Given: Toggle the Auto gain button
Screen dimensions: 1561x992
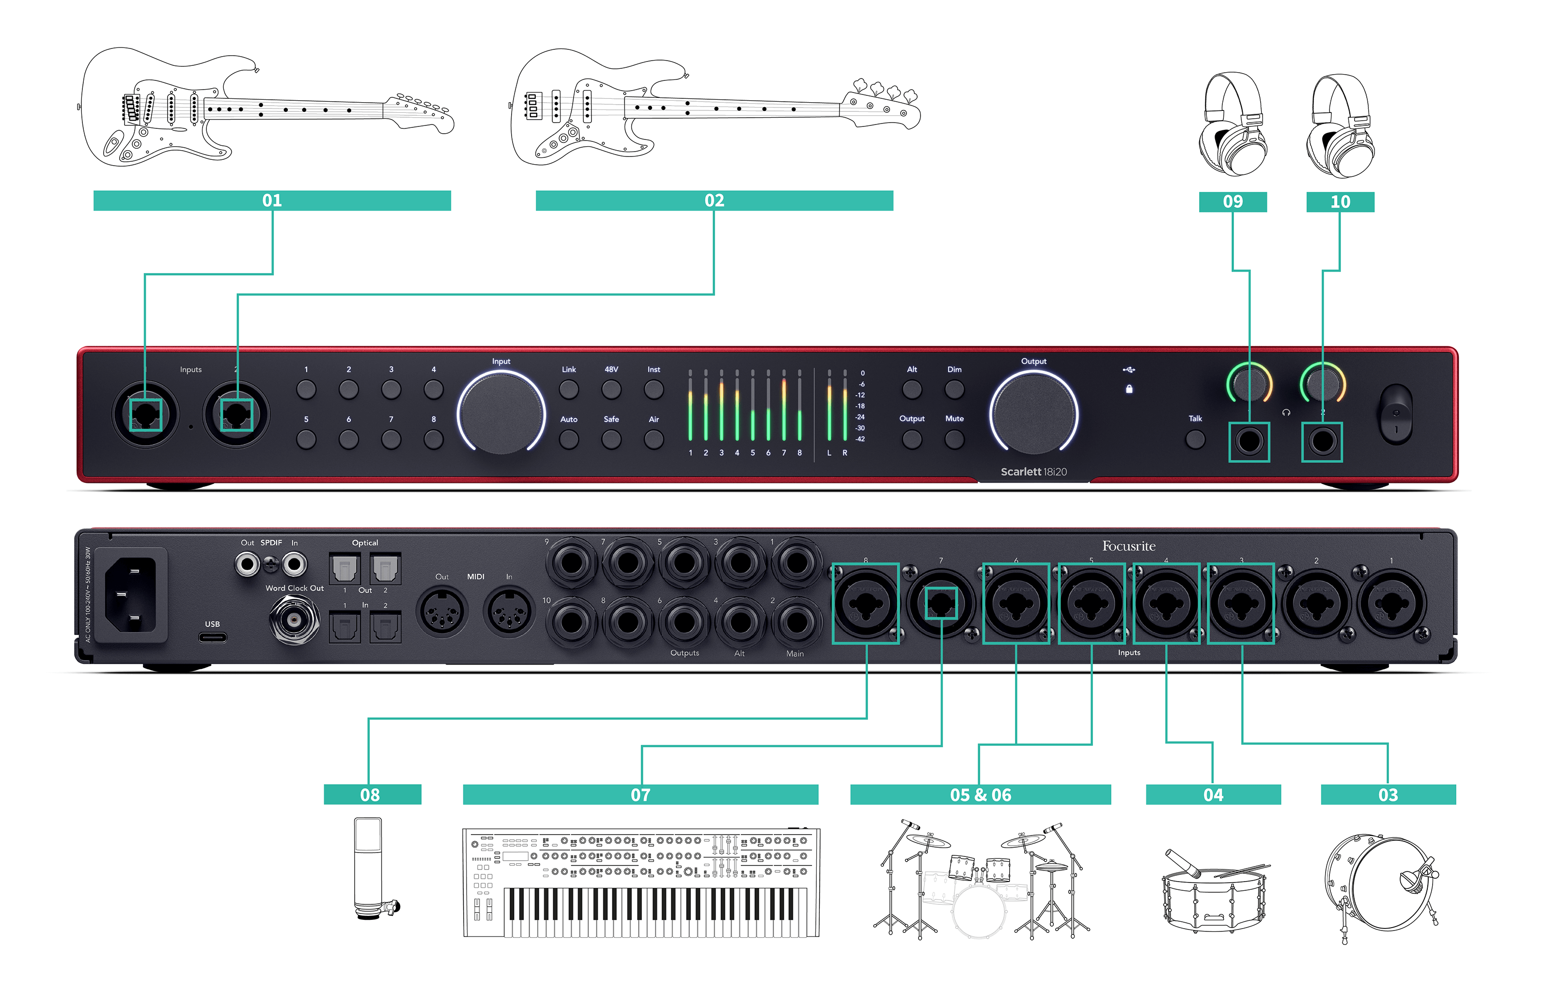Looking at the screenshot, I should tap(568, 439).
